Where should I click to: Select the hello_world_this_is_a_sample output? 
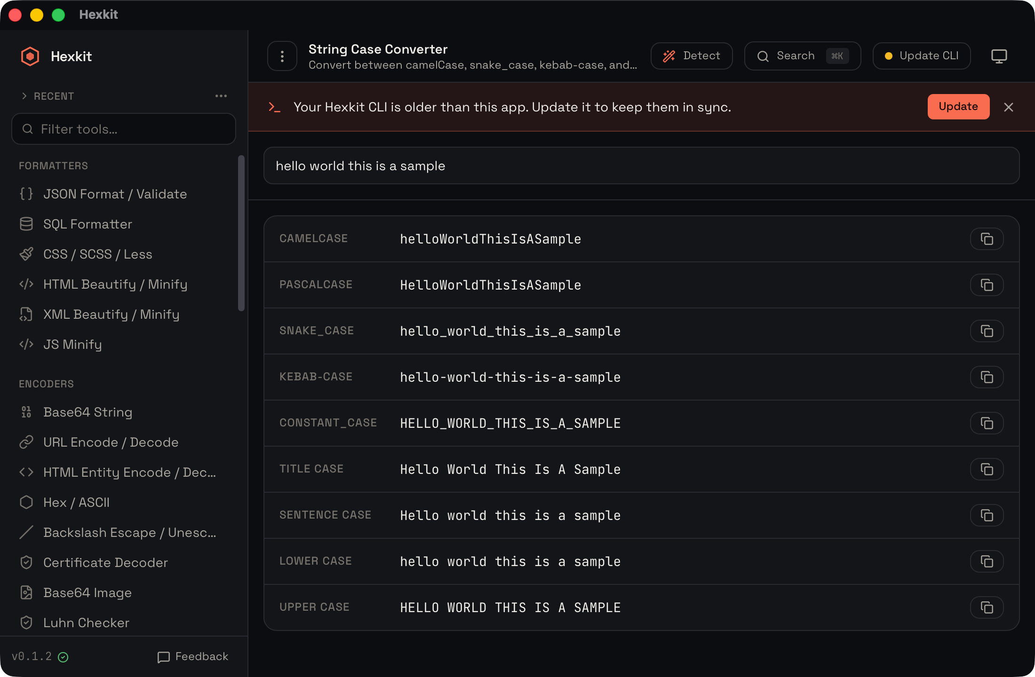510,331
